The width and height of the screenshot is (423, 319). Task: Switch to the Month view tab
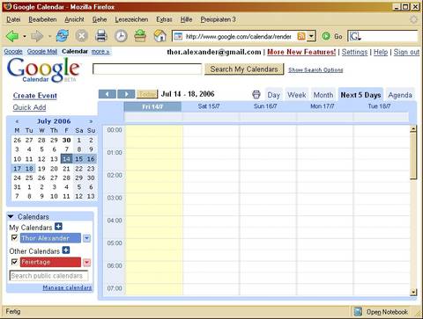pos(323,95)
